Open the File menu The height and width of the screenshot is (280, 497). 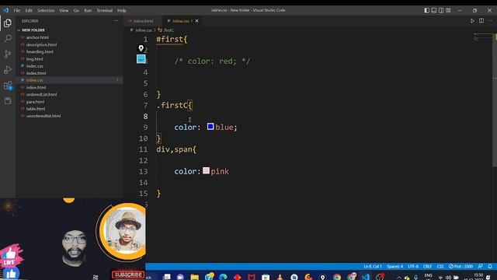pyautogui.click(x=17, y=10)
